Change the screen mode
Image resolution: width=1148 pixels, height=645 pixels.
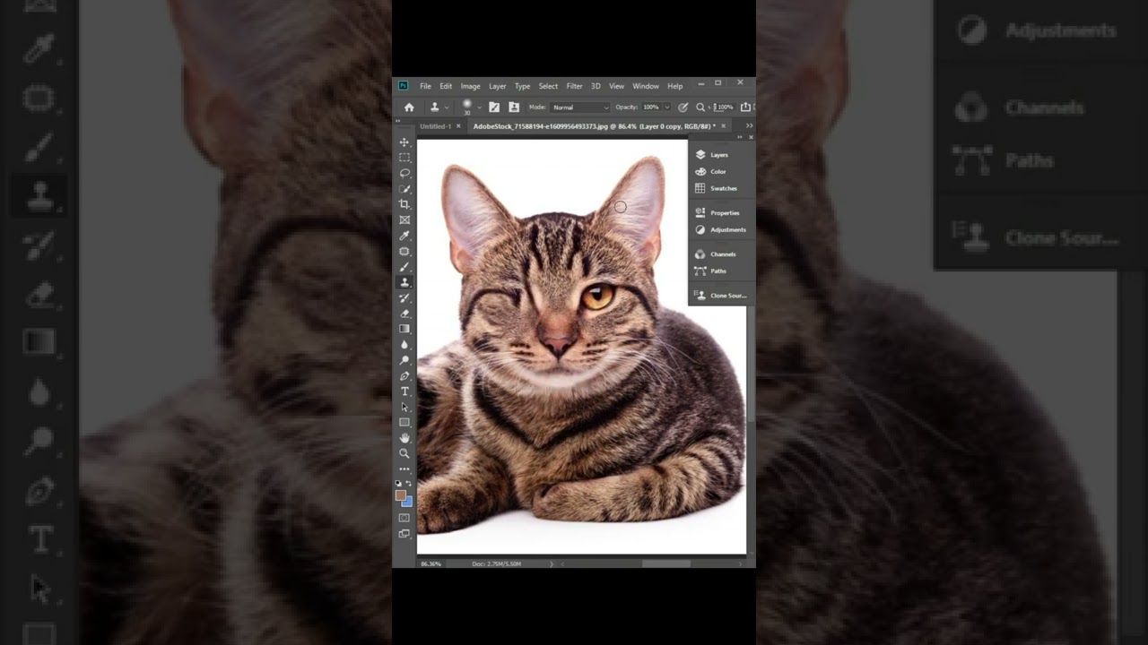404,533
